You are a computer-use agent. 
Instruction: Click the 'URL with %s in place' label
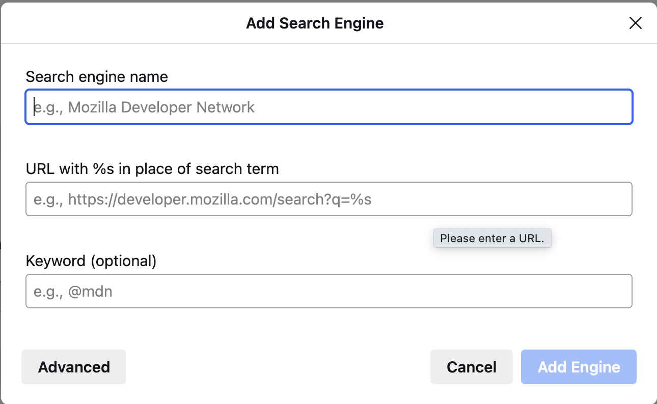[x=152, y=169]
